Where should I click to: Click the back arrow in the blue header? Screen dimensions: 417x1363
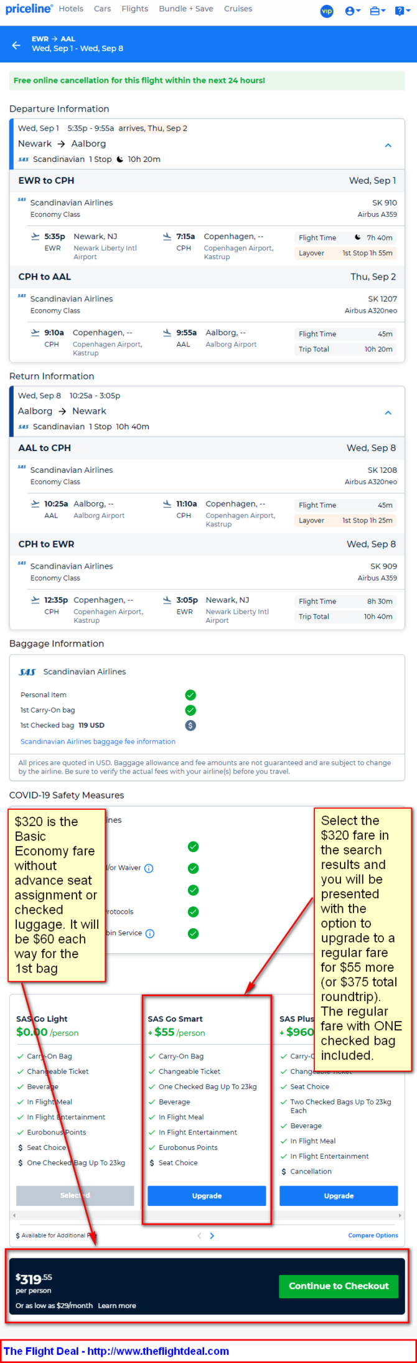tap(16, 44)
